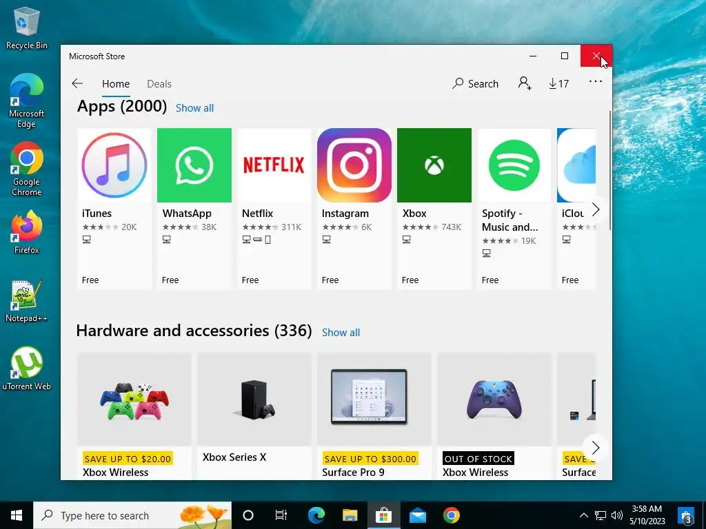The height and width of the screenshot is (529, 706).
Task: Click the Xbox 743K rating
Action: point(432,227)
